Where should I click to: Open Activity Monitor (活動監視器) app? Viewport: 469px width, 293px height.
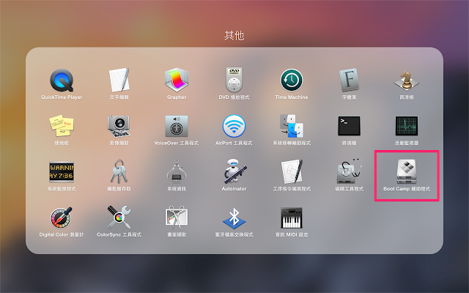click(x=407, y=126)
